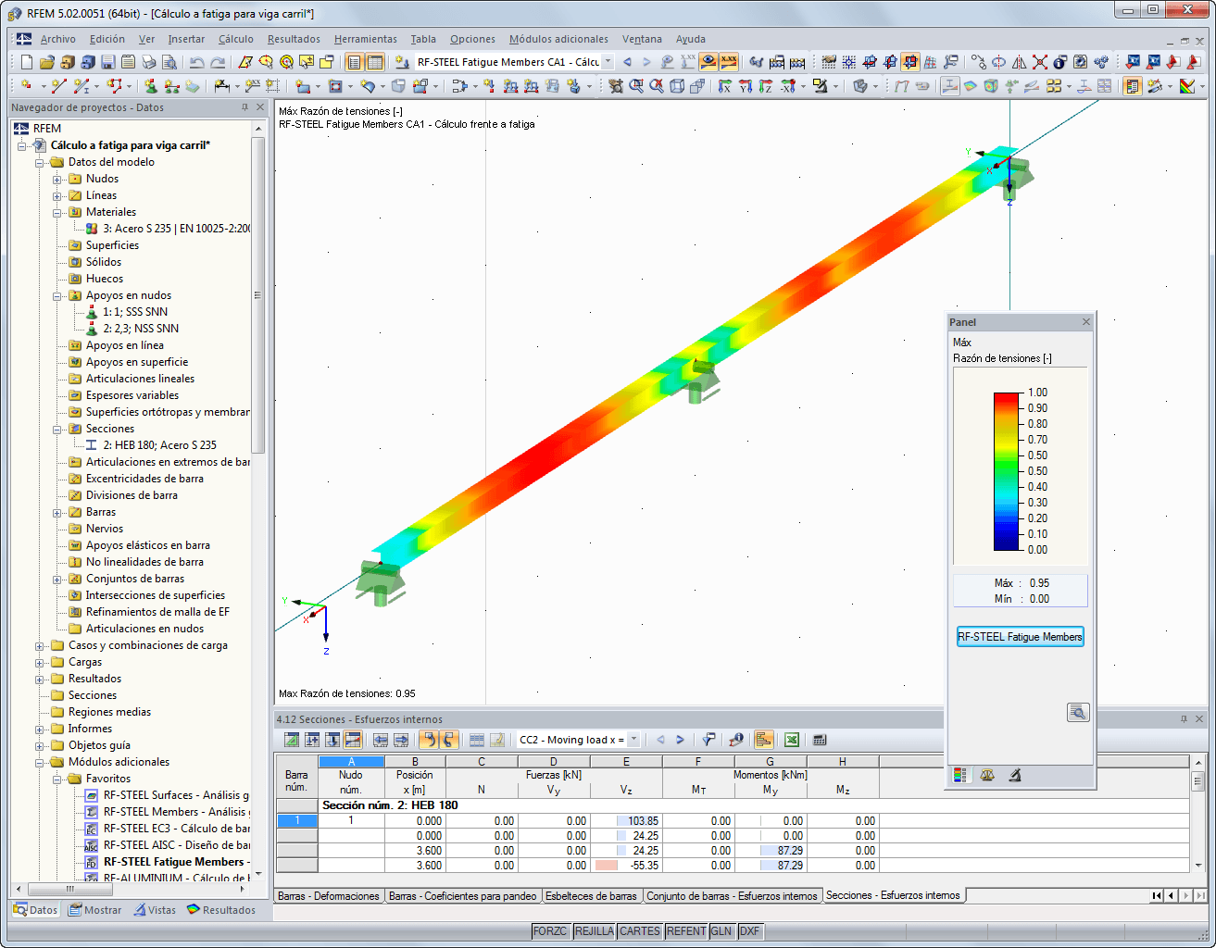Select section 2: HEB 180; Acero S 235
Screen dimensions: 1216x948
[x=159, y=445]
